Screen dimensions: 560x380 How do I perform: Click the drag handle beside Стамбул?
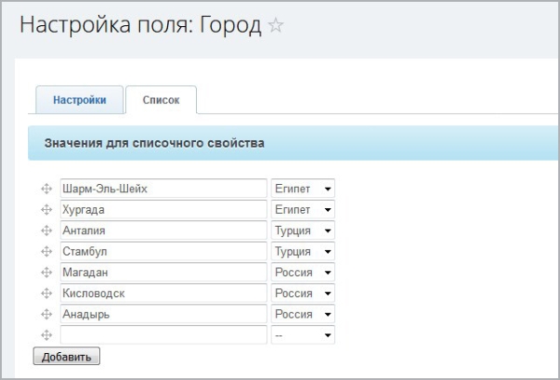pos(47,252)
